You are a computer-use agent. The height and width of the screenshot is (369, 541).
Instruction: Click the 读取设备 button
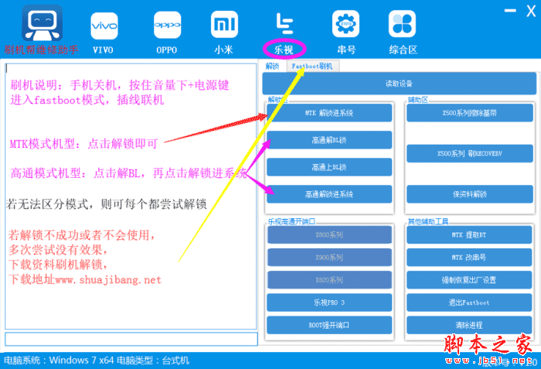[x=400, y=84]
